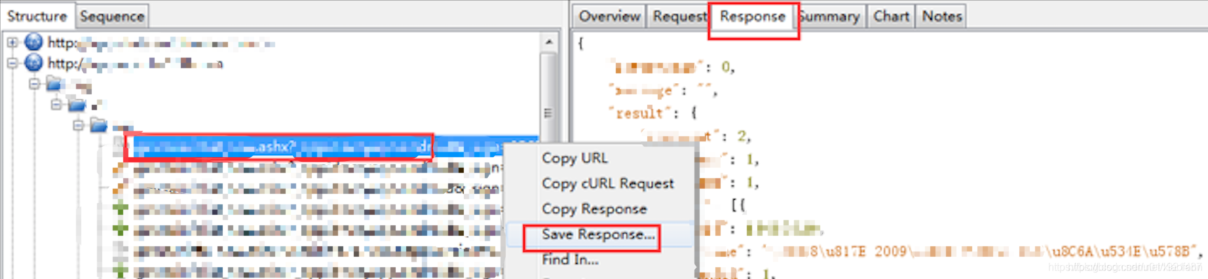Open the Overview tab
Screen dimensions: 1208x279
(x=609, y=16)
